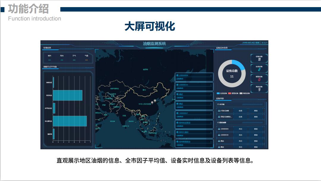Click 查询 for the 泵吸式油烟 device
The width and height of the screenshot is (321, 181).
256,117
